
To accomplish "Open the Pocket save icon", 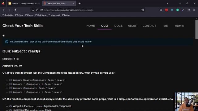I will click(161, 10).
